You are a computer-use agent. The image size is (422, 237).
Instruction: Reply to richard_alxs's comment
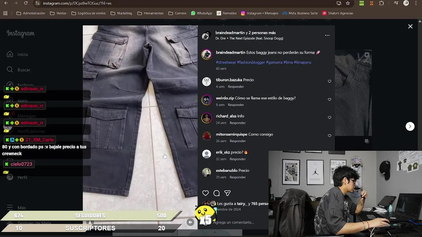point(238,123)
